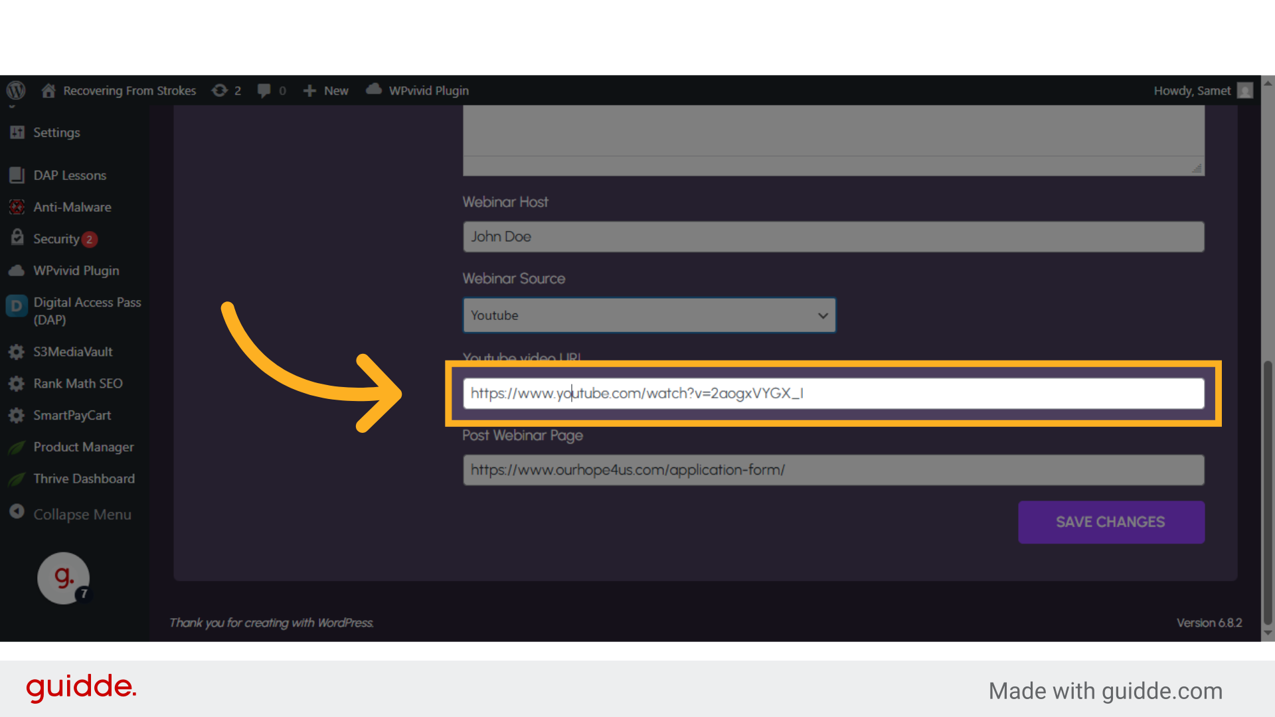This screenshot has width=1275, height=717.
Task: Click the Webinar Host field with John Doe
Action: click(833, 236)
